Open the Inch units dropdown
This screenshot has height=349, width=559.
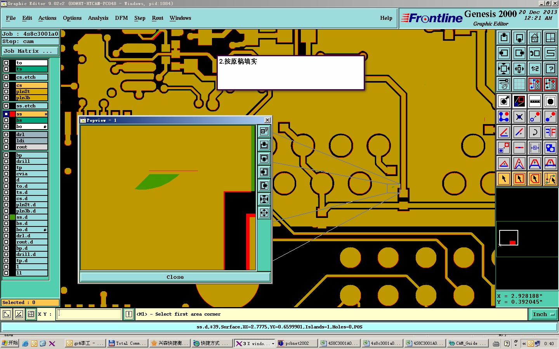pyautogui.click(x=543, y=314)
